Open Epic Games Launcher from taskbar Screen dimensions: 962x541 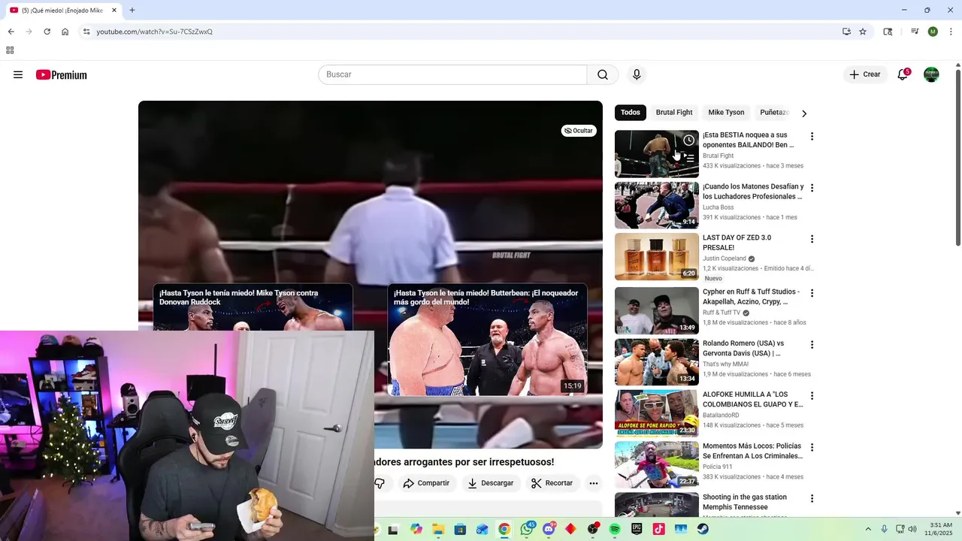tap(637, 529)
